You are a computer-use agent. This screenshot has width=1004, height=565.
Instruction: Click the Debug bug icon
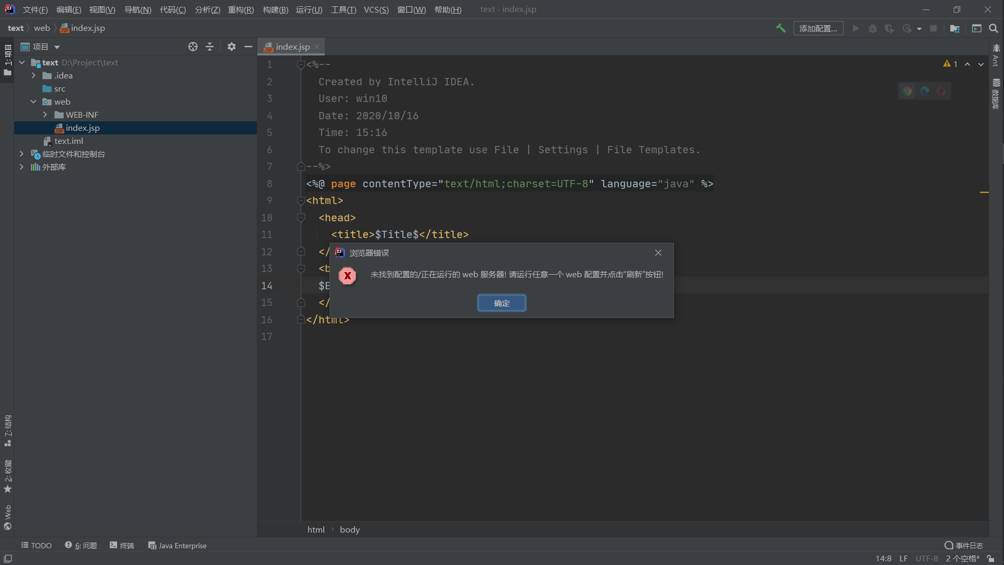point(873,28)
